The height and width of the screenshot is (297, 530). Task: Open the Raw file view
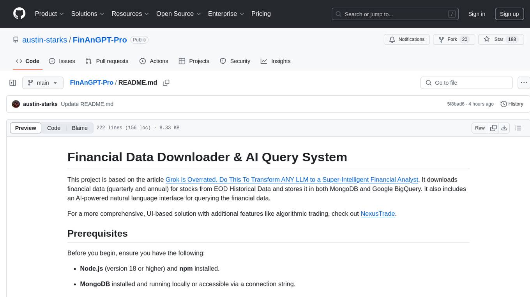[480, 128]
